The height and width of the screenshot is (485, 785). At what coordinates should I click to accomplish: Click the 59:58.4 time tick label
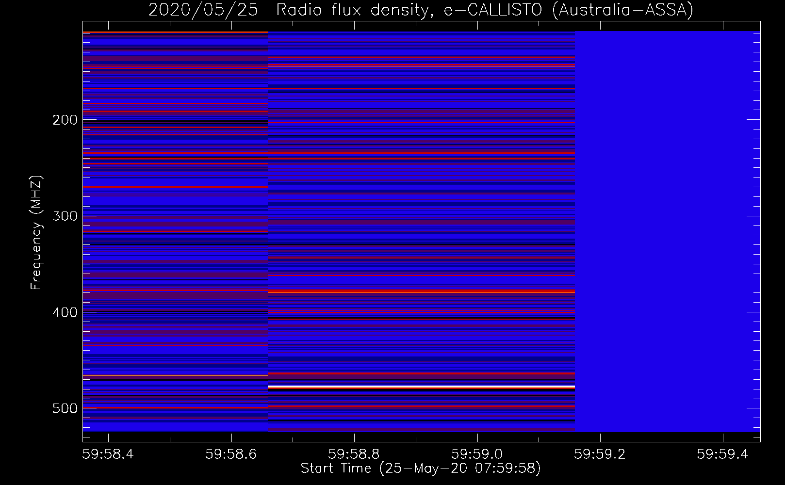click(x=108, y=454)
